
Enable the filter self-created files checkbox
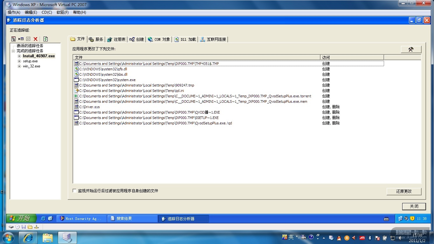75,191
